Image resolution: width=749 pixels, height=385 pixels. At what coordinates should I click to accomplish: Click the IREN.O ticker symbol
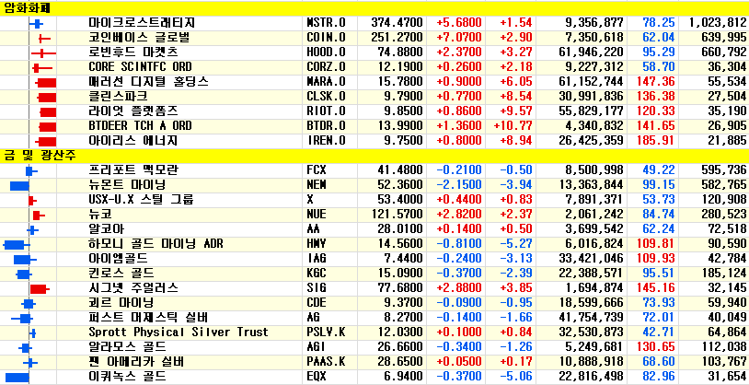coord(326,141)
